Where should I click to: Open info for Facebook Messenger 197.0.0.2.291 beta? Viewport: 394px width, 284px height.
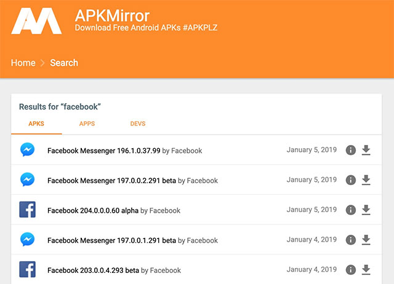click(350, 180)
